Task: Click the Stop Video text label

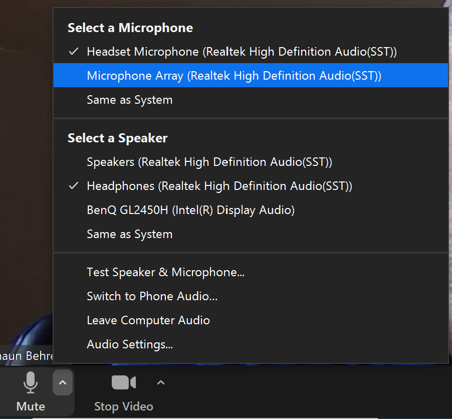Action: tap(123, 406)
